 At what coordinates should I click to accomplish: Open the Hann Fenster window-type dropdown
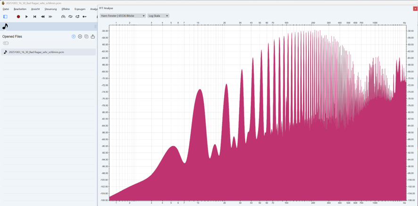click(123, 16)
